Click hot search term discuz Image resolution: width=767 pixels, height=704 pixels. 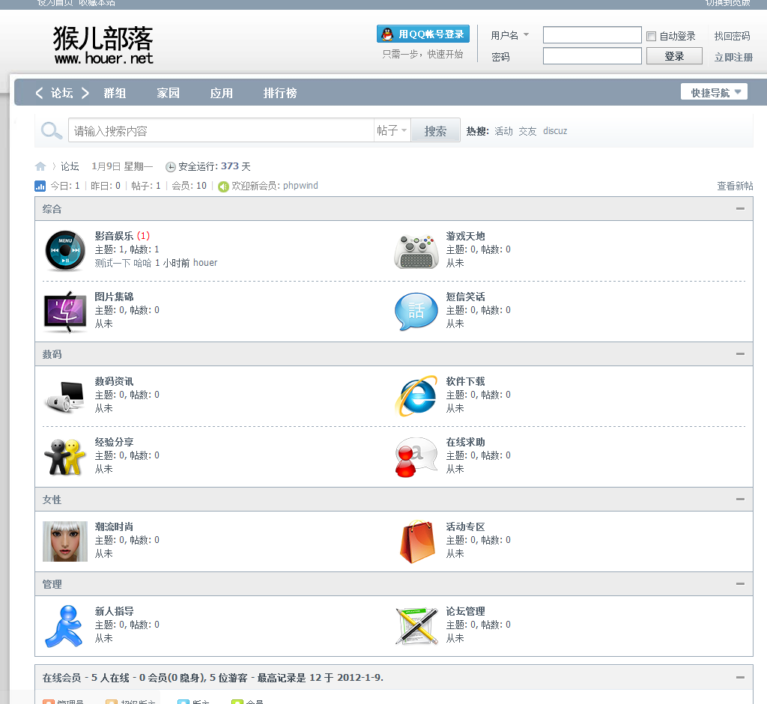click(x=555, y=131)
